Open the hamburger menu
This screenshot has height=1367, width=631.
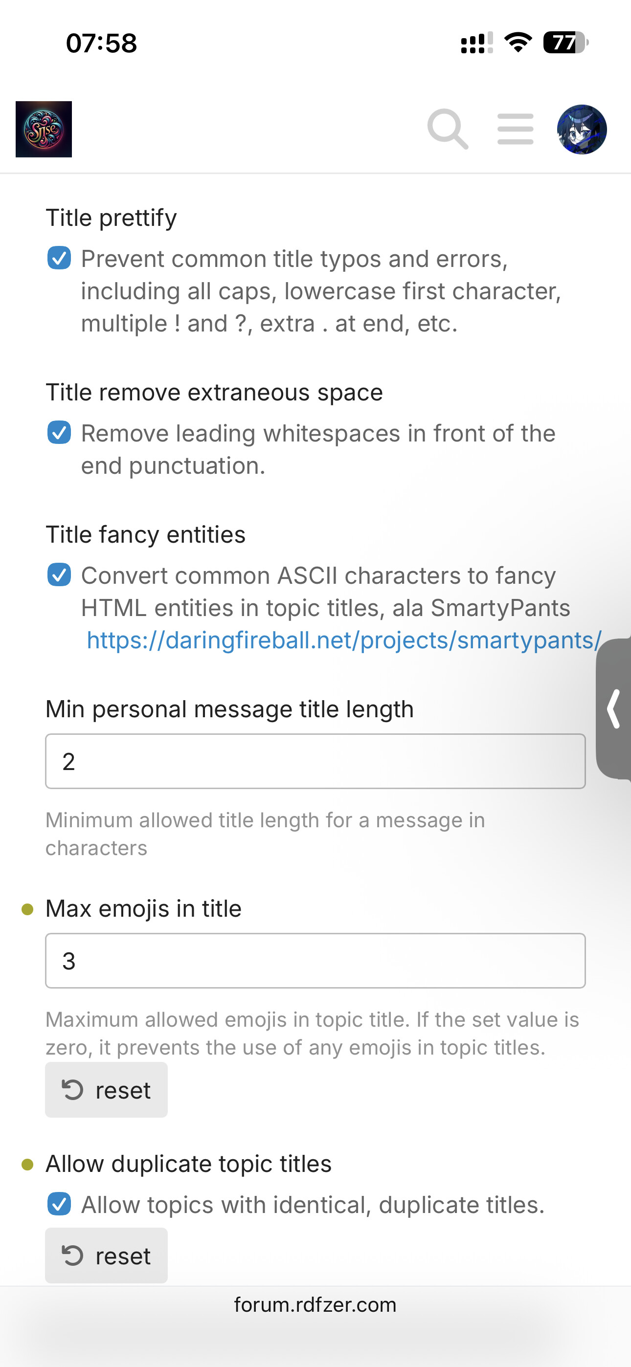pyautogui.click(x=515, y=129)
